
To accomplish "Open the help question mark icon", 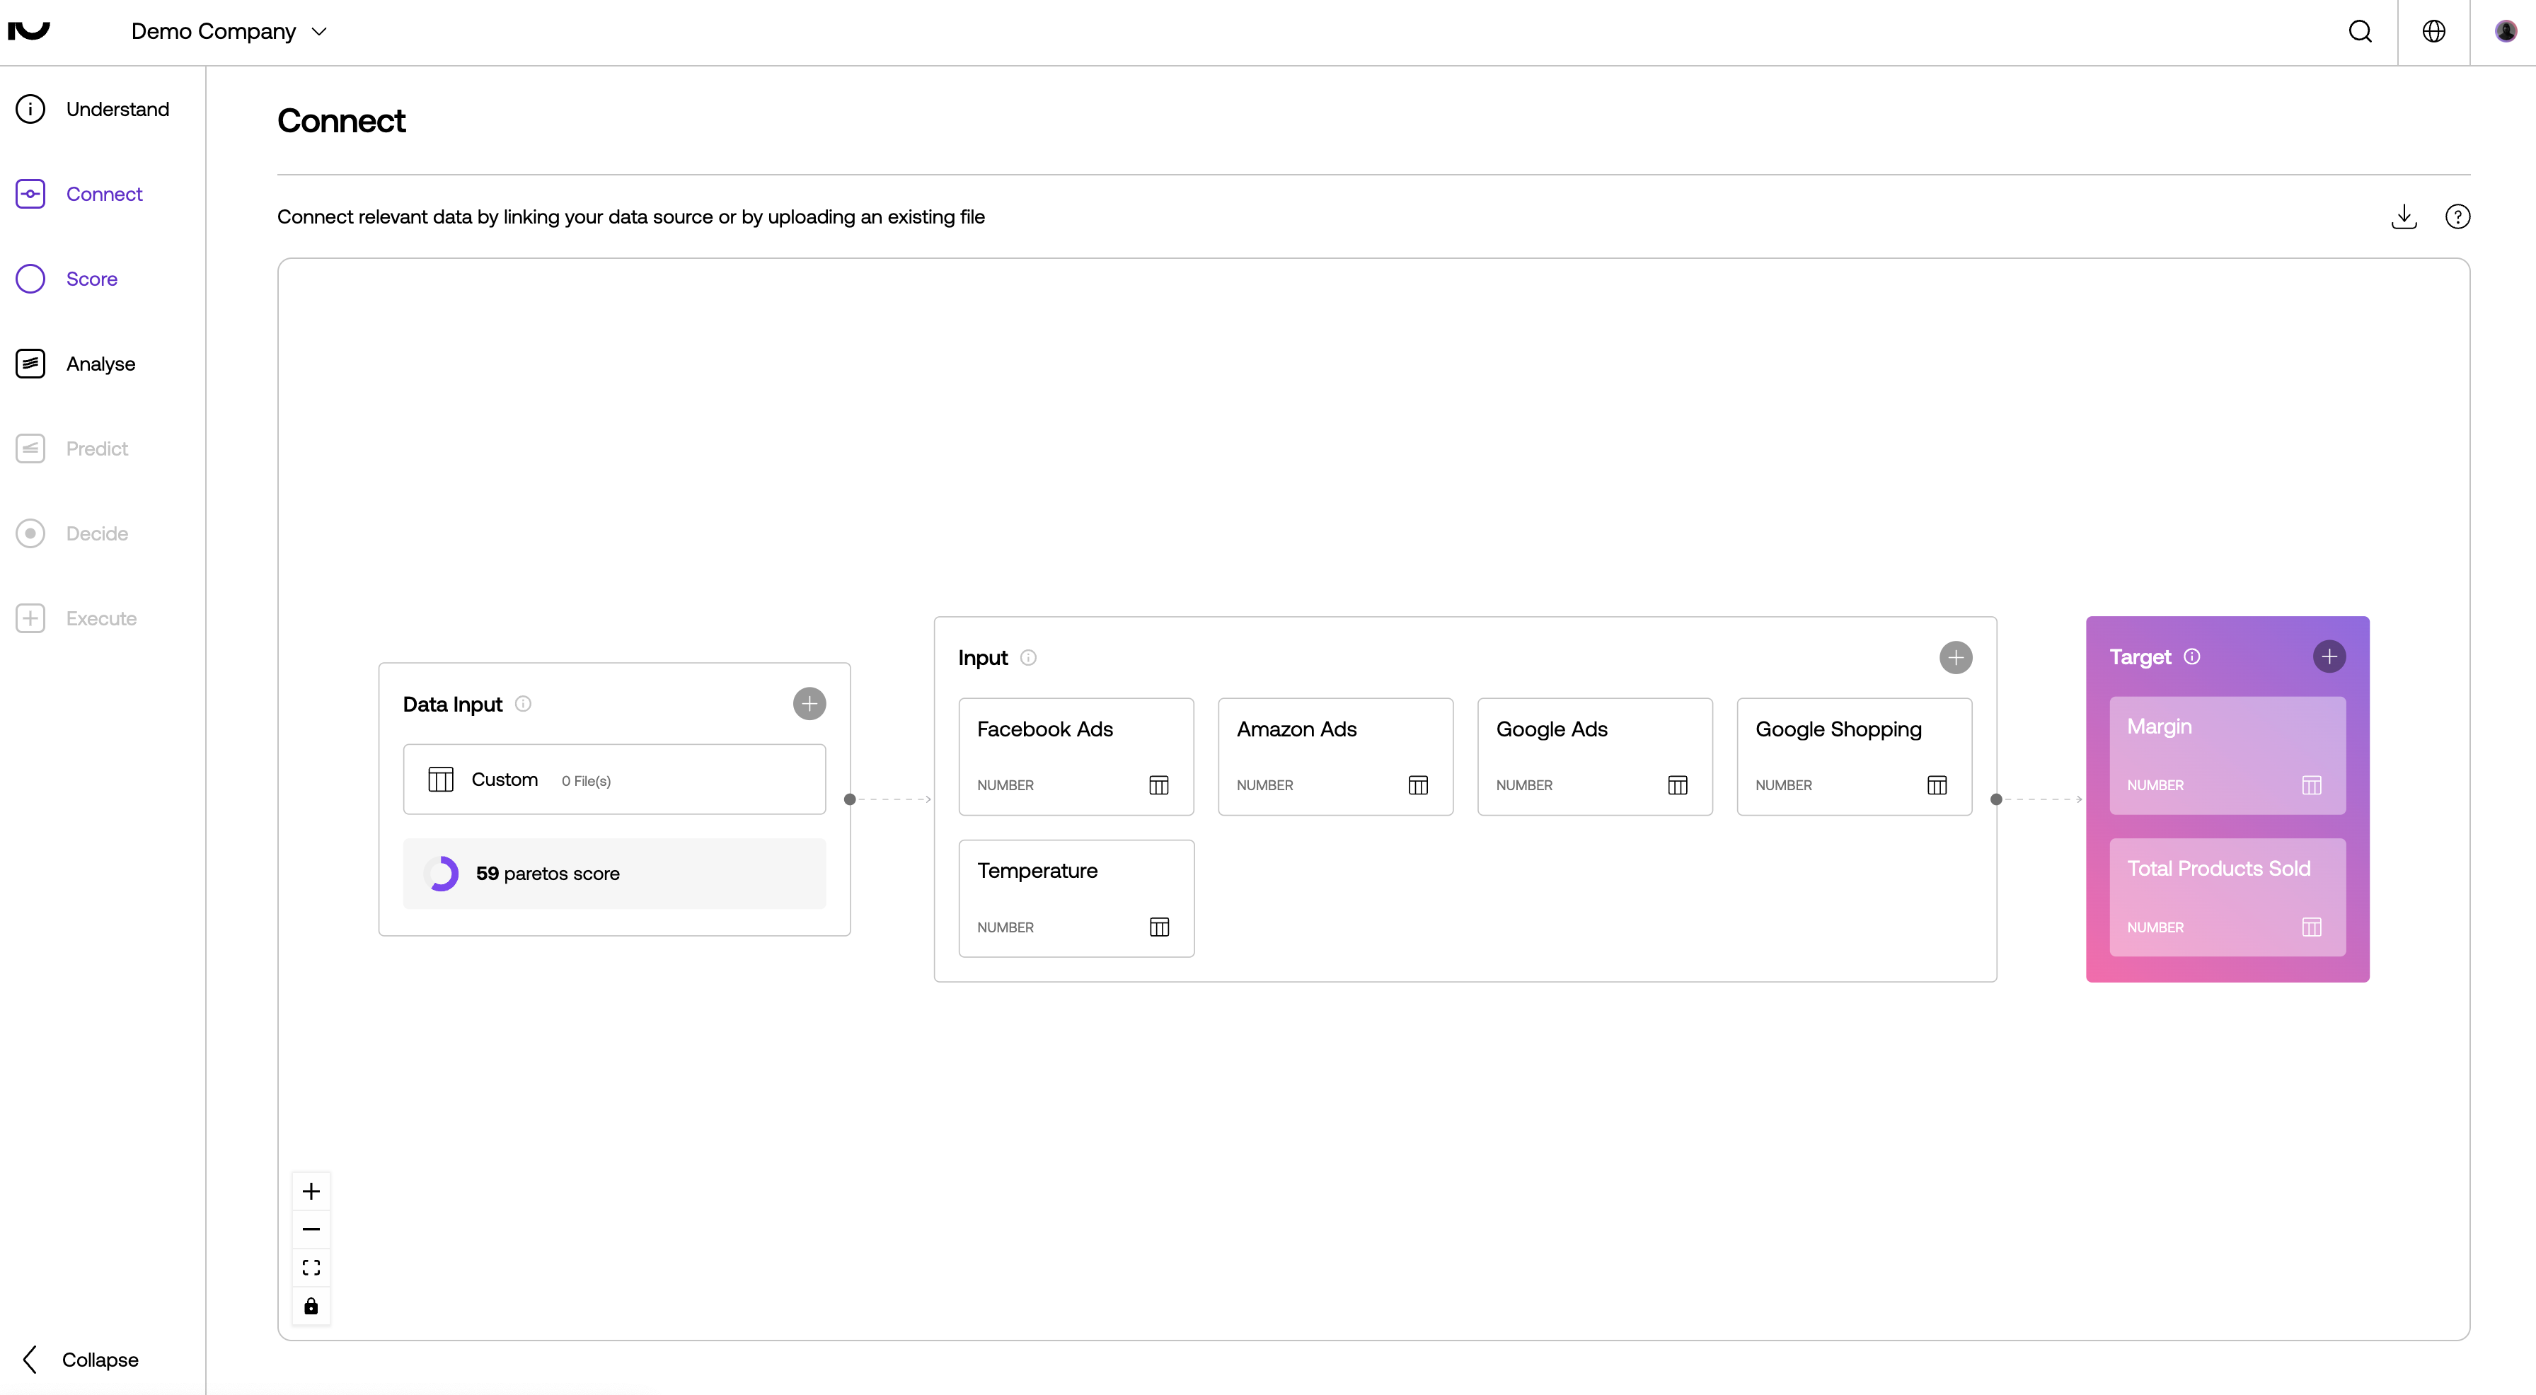I will (x=2457, y=216).
